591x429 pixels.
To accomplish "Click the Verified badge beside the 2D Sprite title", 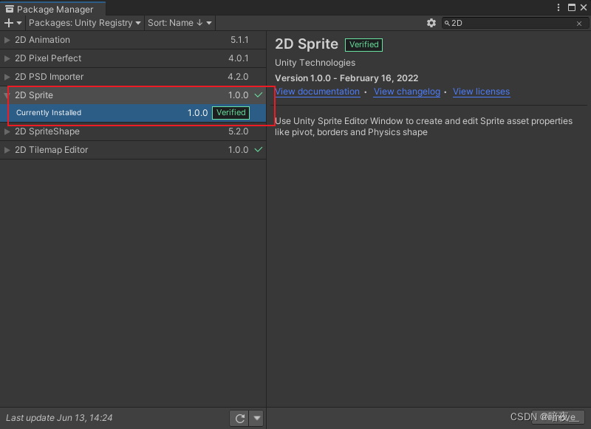I will [363, 45].
